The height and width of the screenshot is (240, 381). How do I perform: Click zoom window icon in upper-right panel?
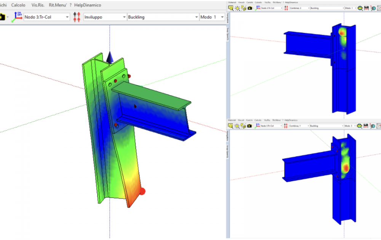point(231,8)
